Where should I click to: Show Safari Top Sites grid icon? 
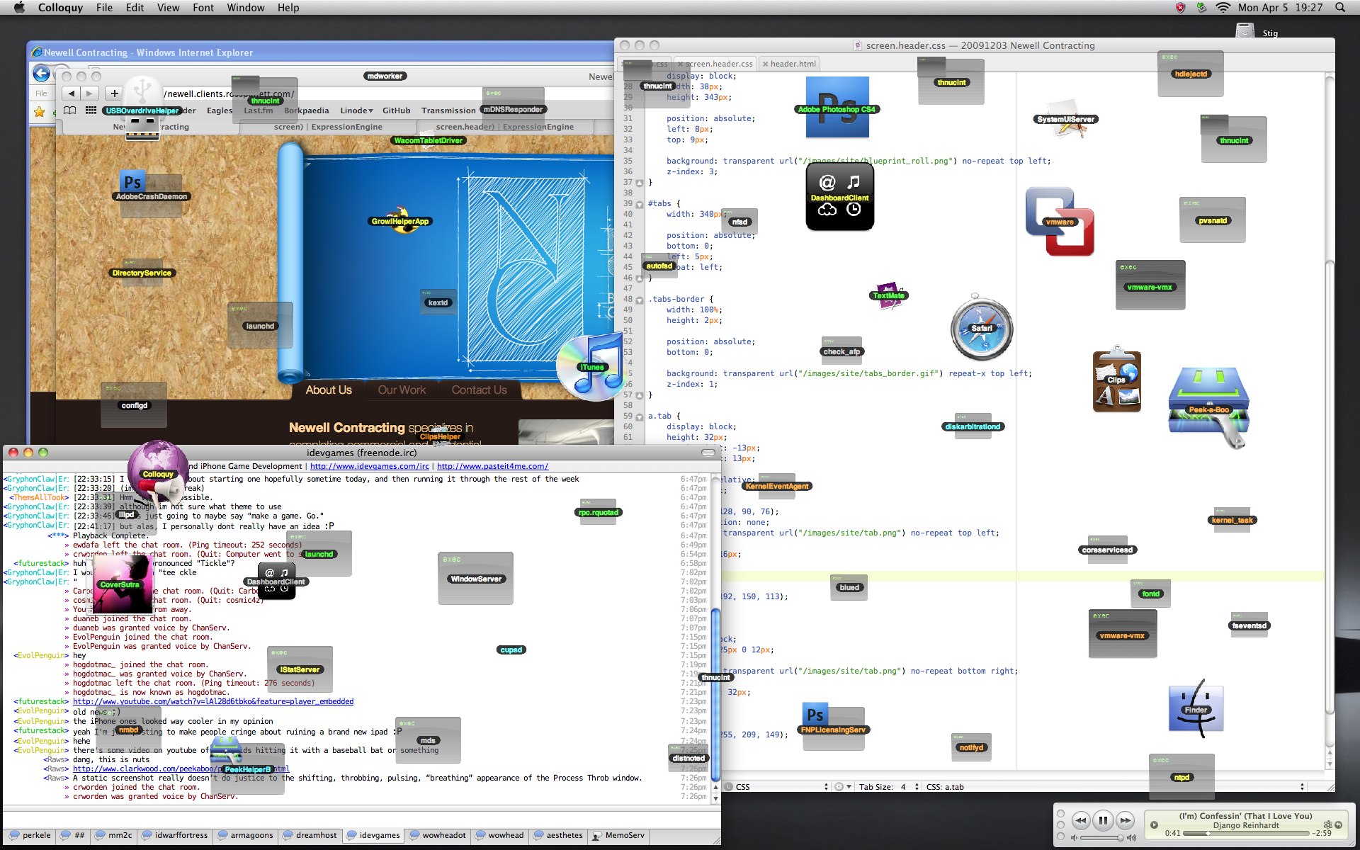tap(91, 110)
